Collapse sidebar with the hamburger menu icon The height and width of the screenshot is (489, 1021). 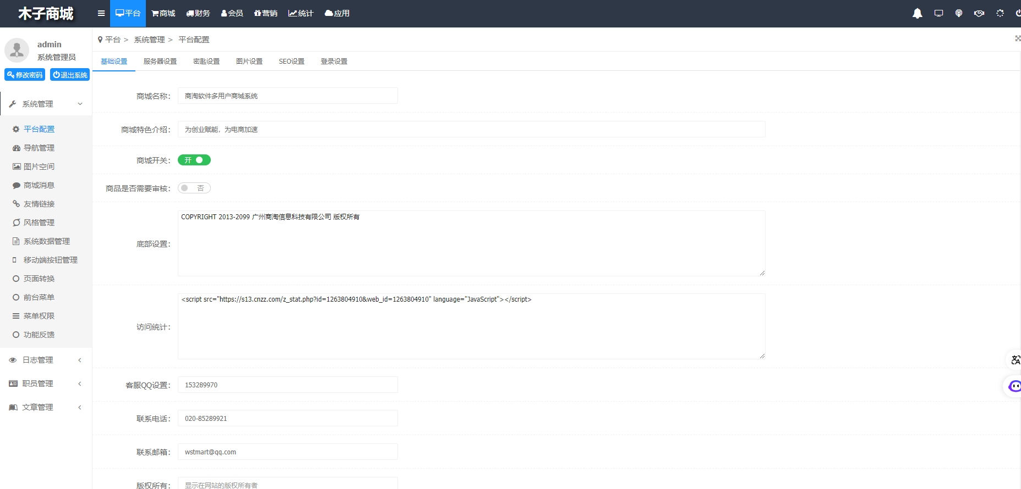(x=101, y=13)
